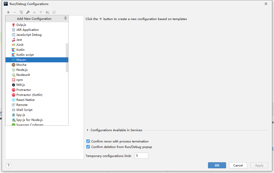
Task: Choose Protractor (Kotlin) configuration
Action: (x=37, y=95)
